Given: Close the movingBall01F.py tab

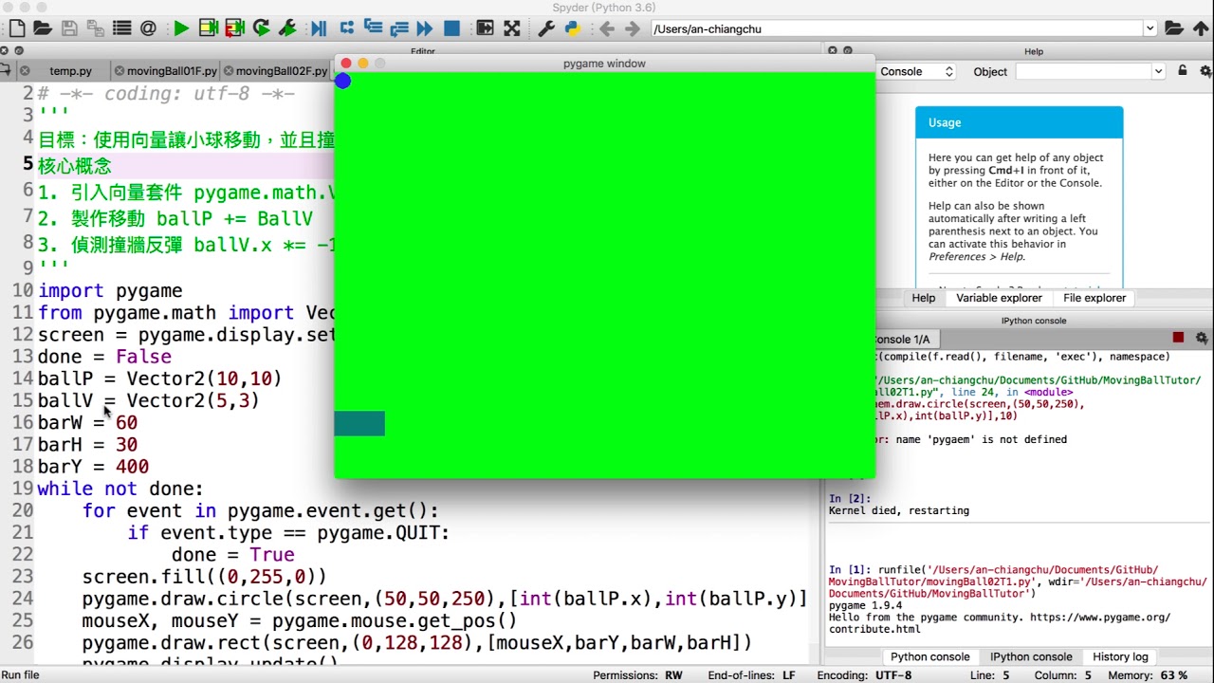Looking at the screenshot, I should click(x=119, y=71).
